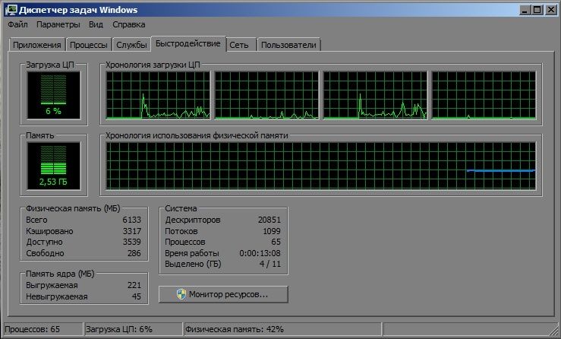Click the Процессов value 65 in Система

[x=276, y=242]
